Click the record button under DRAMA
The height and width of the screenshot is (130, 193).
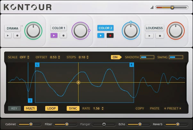pos(17,36)
